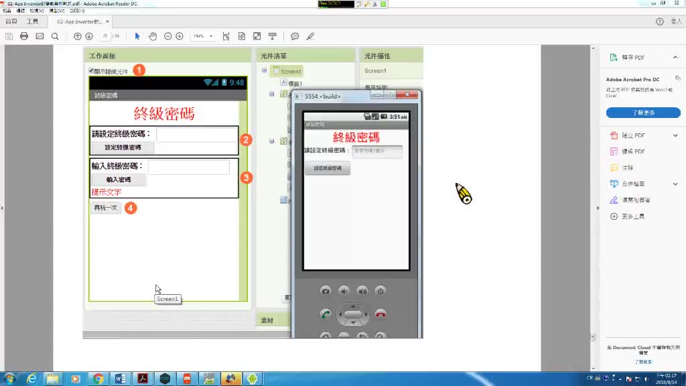Switch to full screen mode icon
The image size is (686, 386).
click(257, 36)
